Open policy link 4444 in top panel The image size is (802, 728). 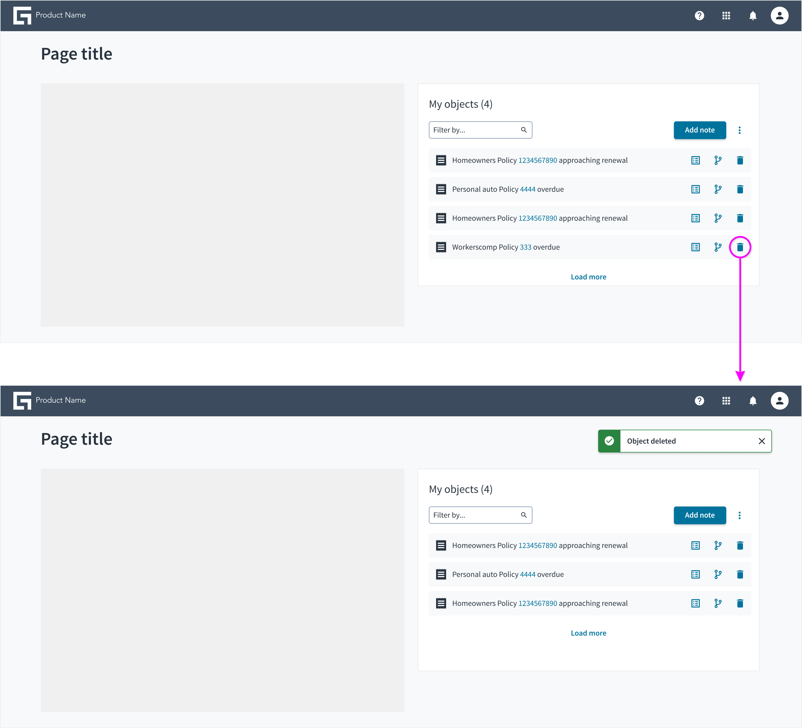click(x=527, y=189)
